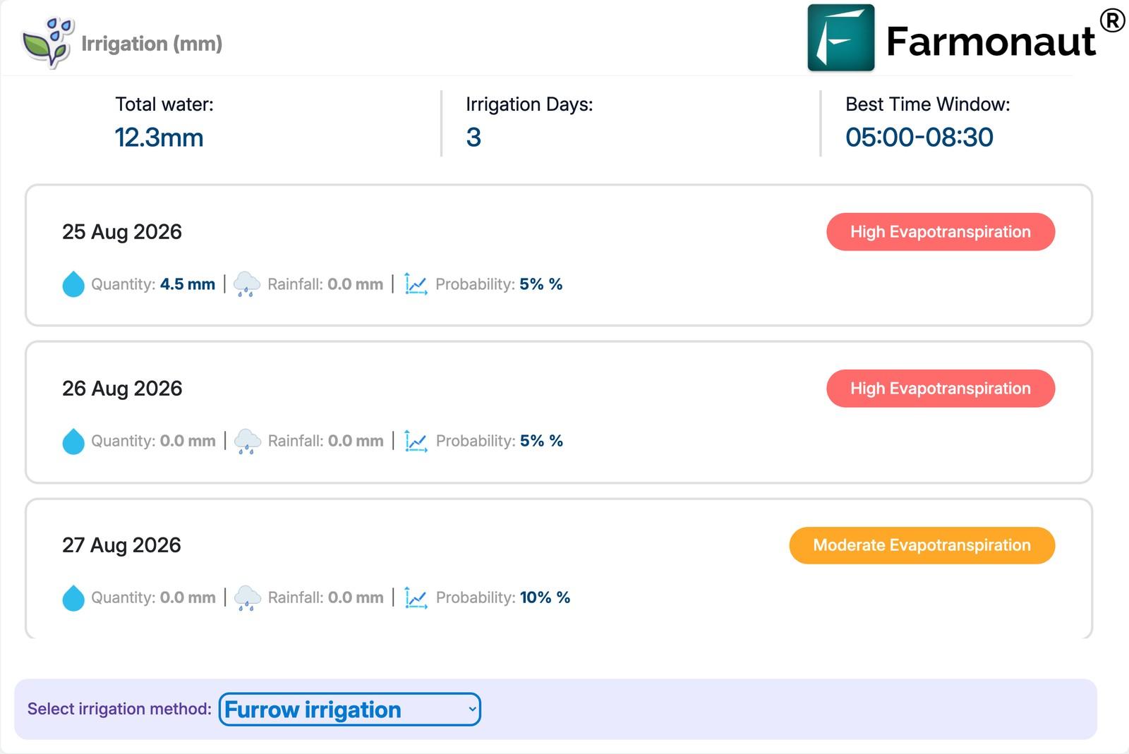Select the 27 Aug 2026 date heading
This screenshot has height=754, width=1129.
click(x=121, y=545)
